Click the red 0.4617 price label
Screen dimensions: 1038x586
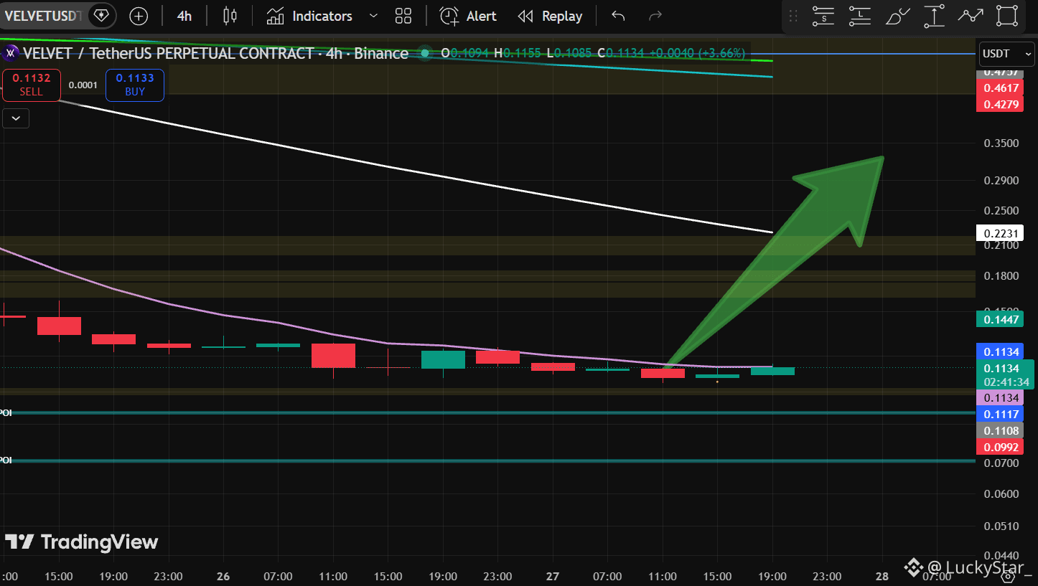point(1001,88)
